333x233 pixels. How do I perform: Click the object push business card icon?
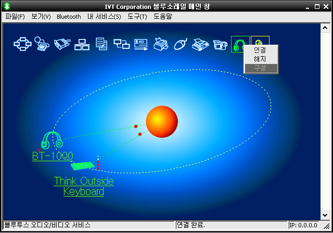click(x=141, y=45)
